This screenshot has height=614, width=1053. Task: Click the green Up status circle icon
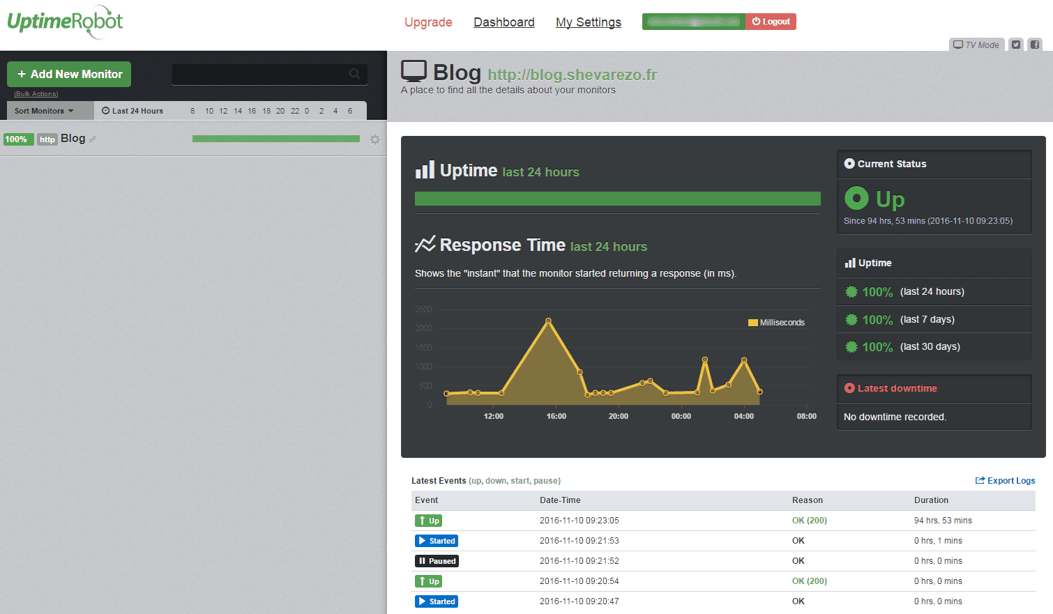[x=856, y=199]
